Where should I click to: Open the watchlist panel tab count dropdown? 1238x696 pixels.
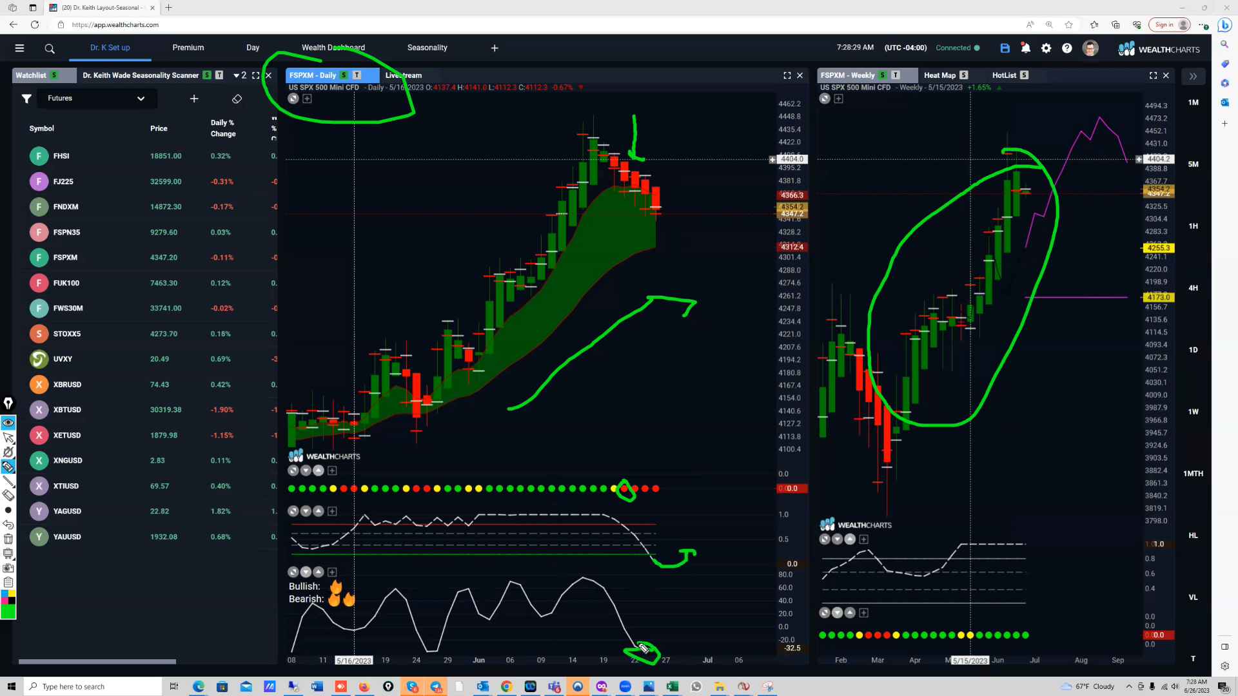point(240,75)
